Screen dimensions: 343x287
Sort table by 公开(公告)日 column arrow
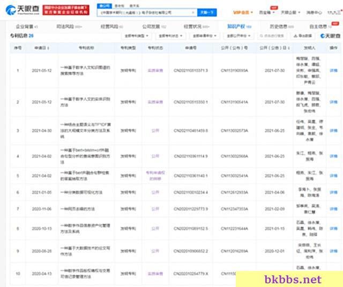pyautogui.click(x=289, y=48)
